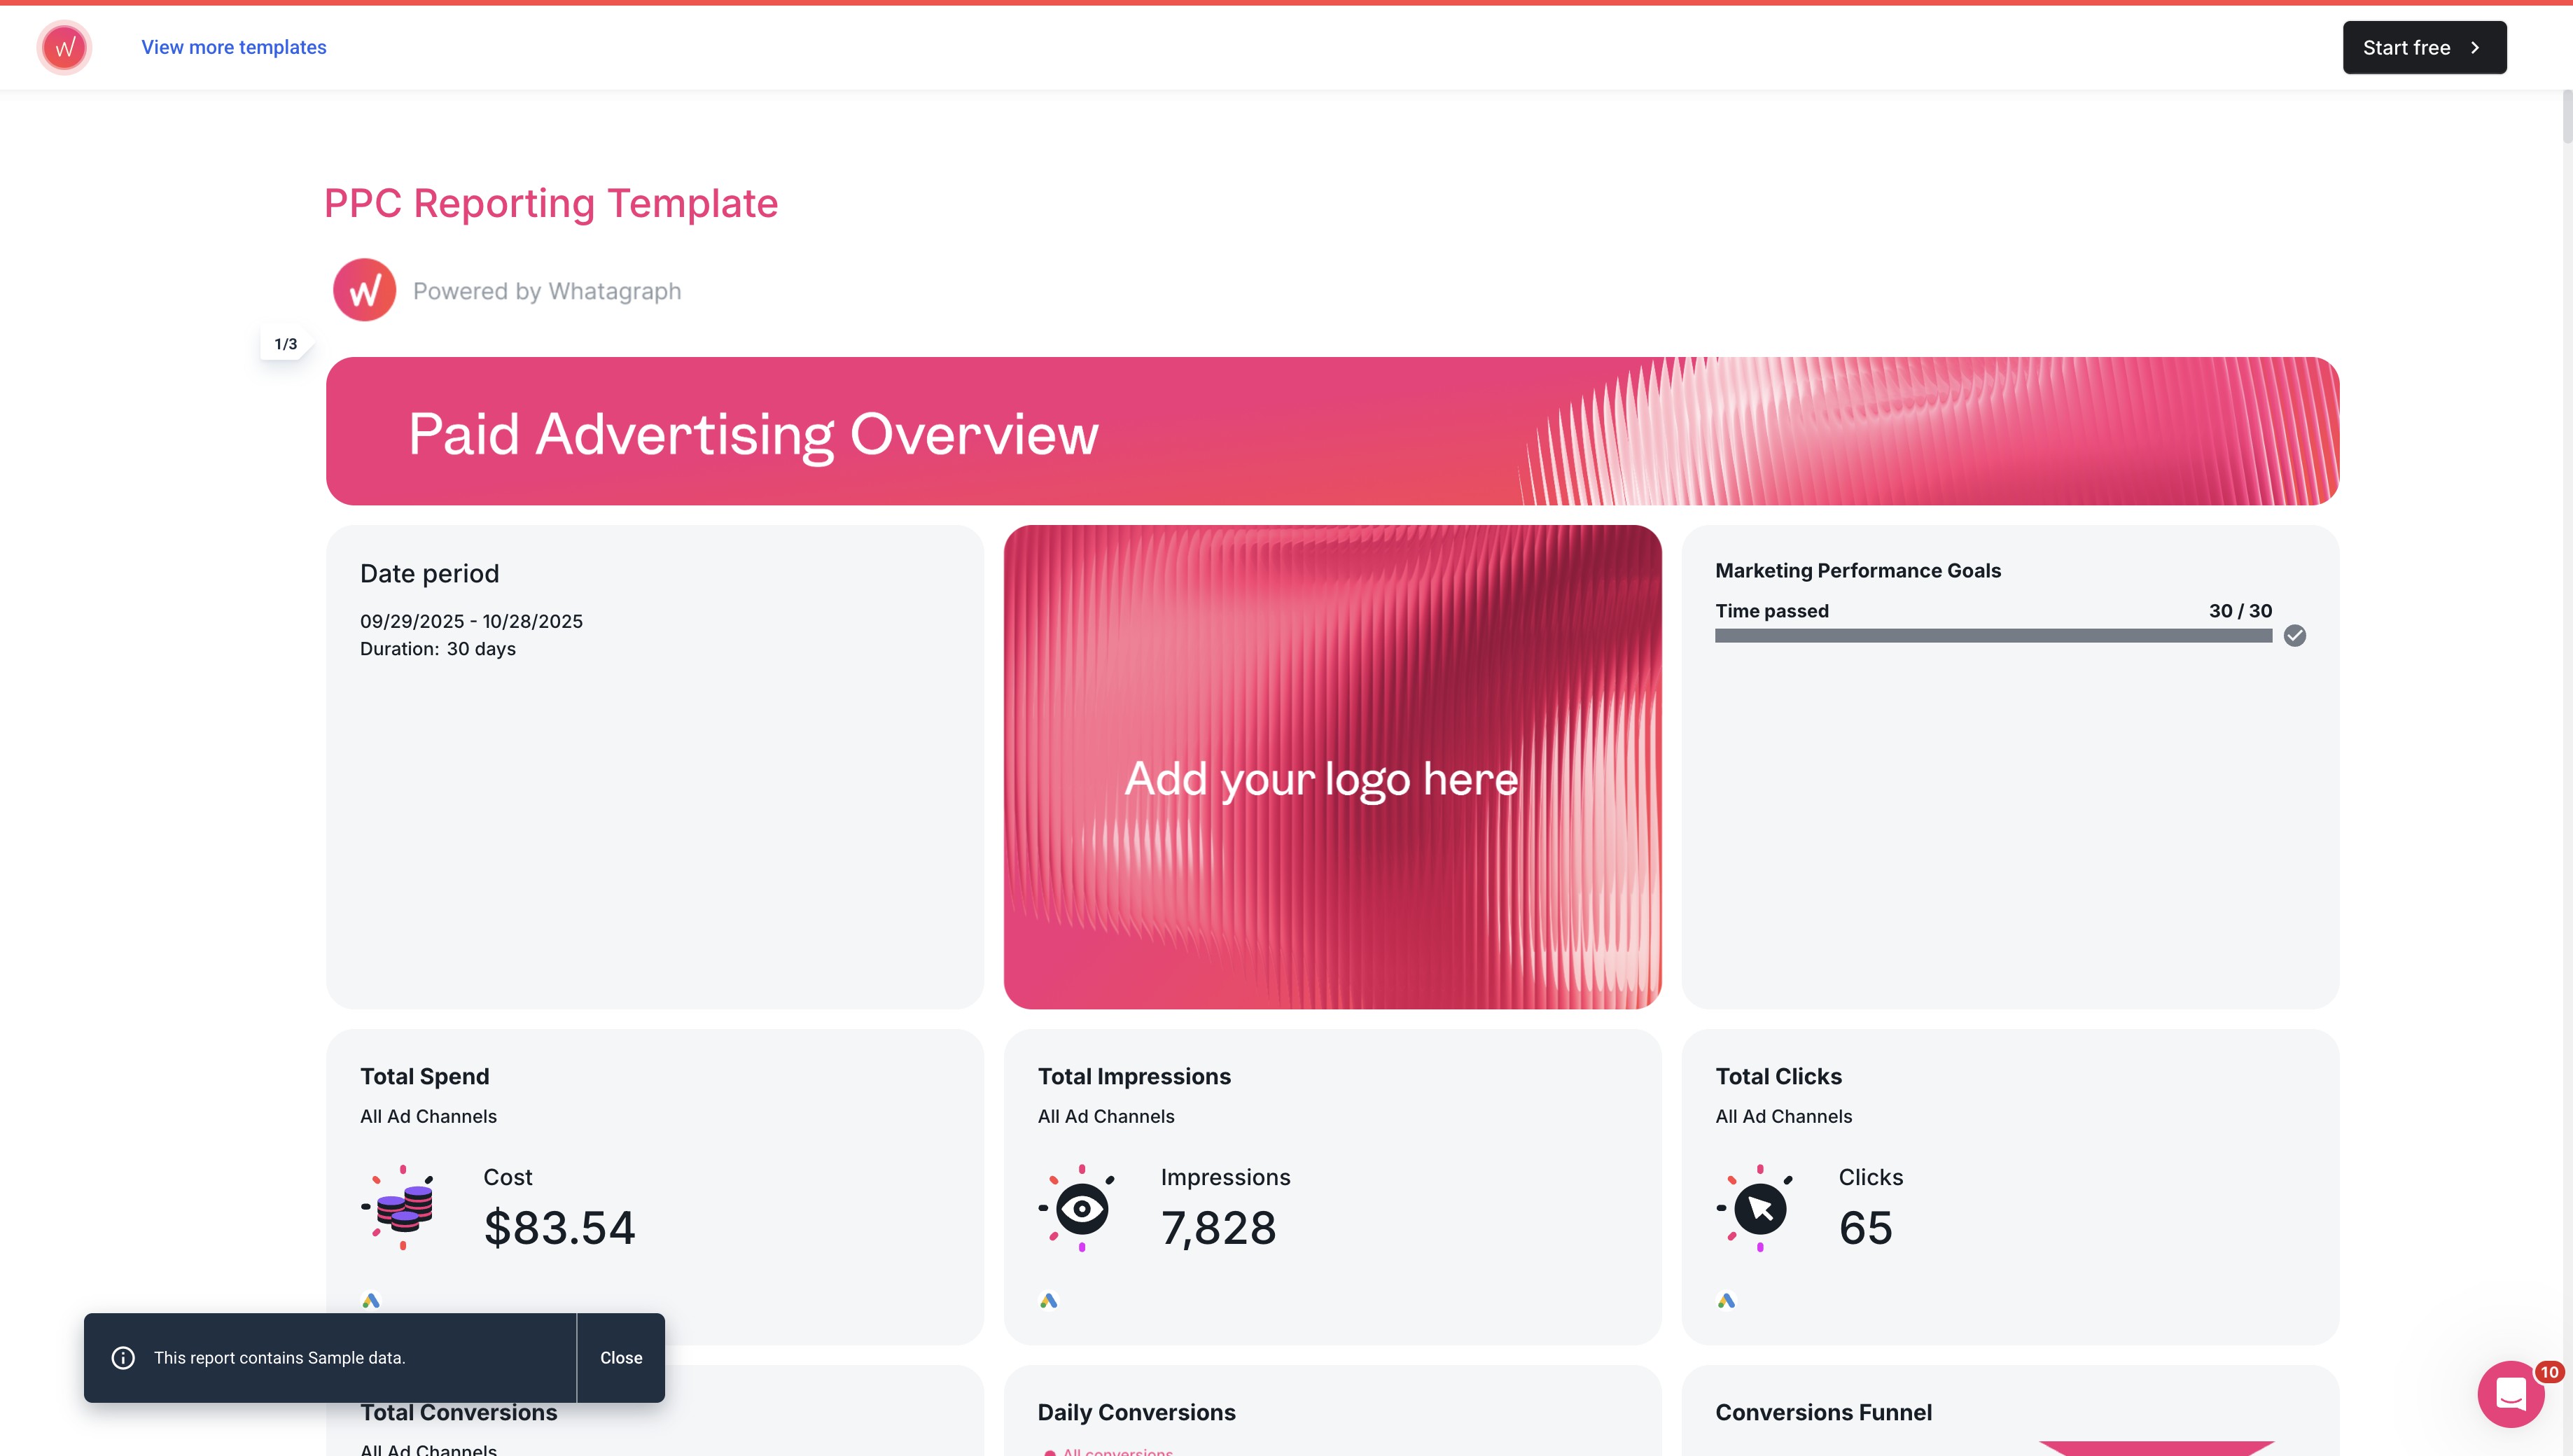Screen dimensions: 2573x1456
Task: Click the Whatagraph logo in the top bar
Action: coord(64,47)
